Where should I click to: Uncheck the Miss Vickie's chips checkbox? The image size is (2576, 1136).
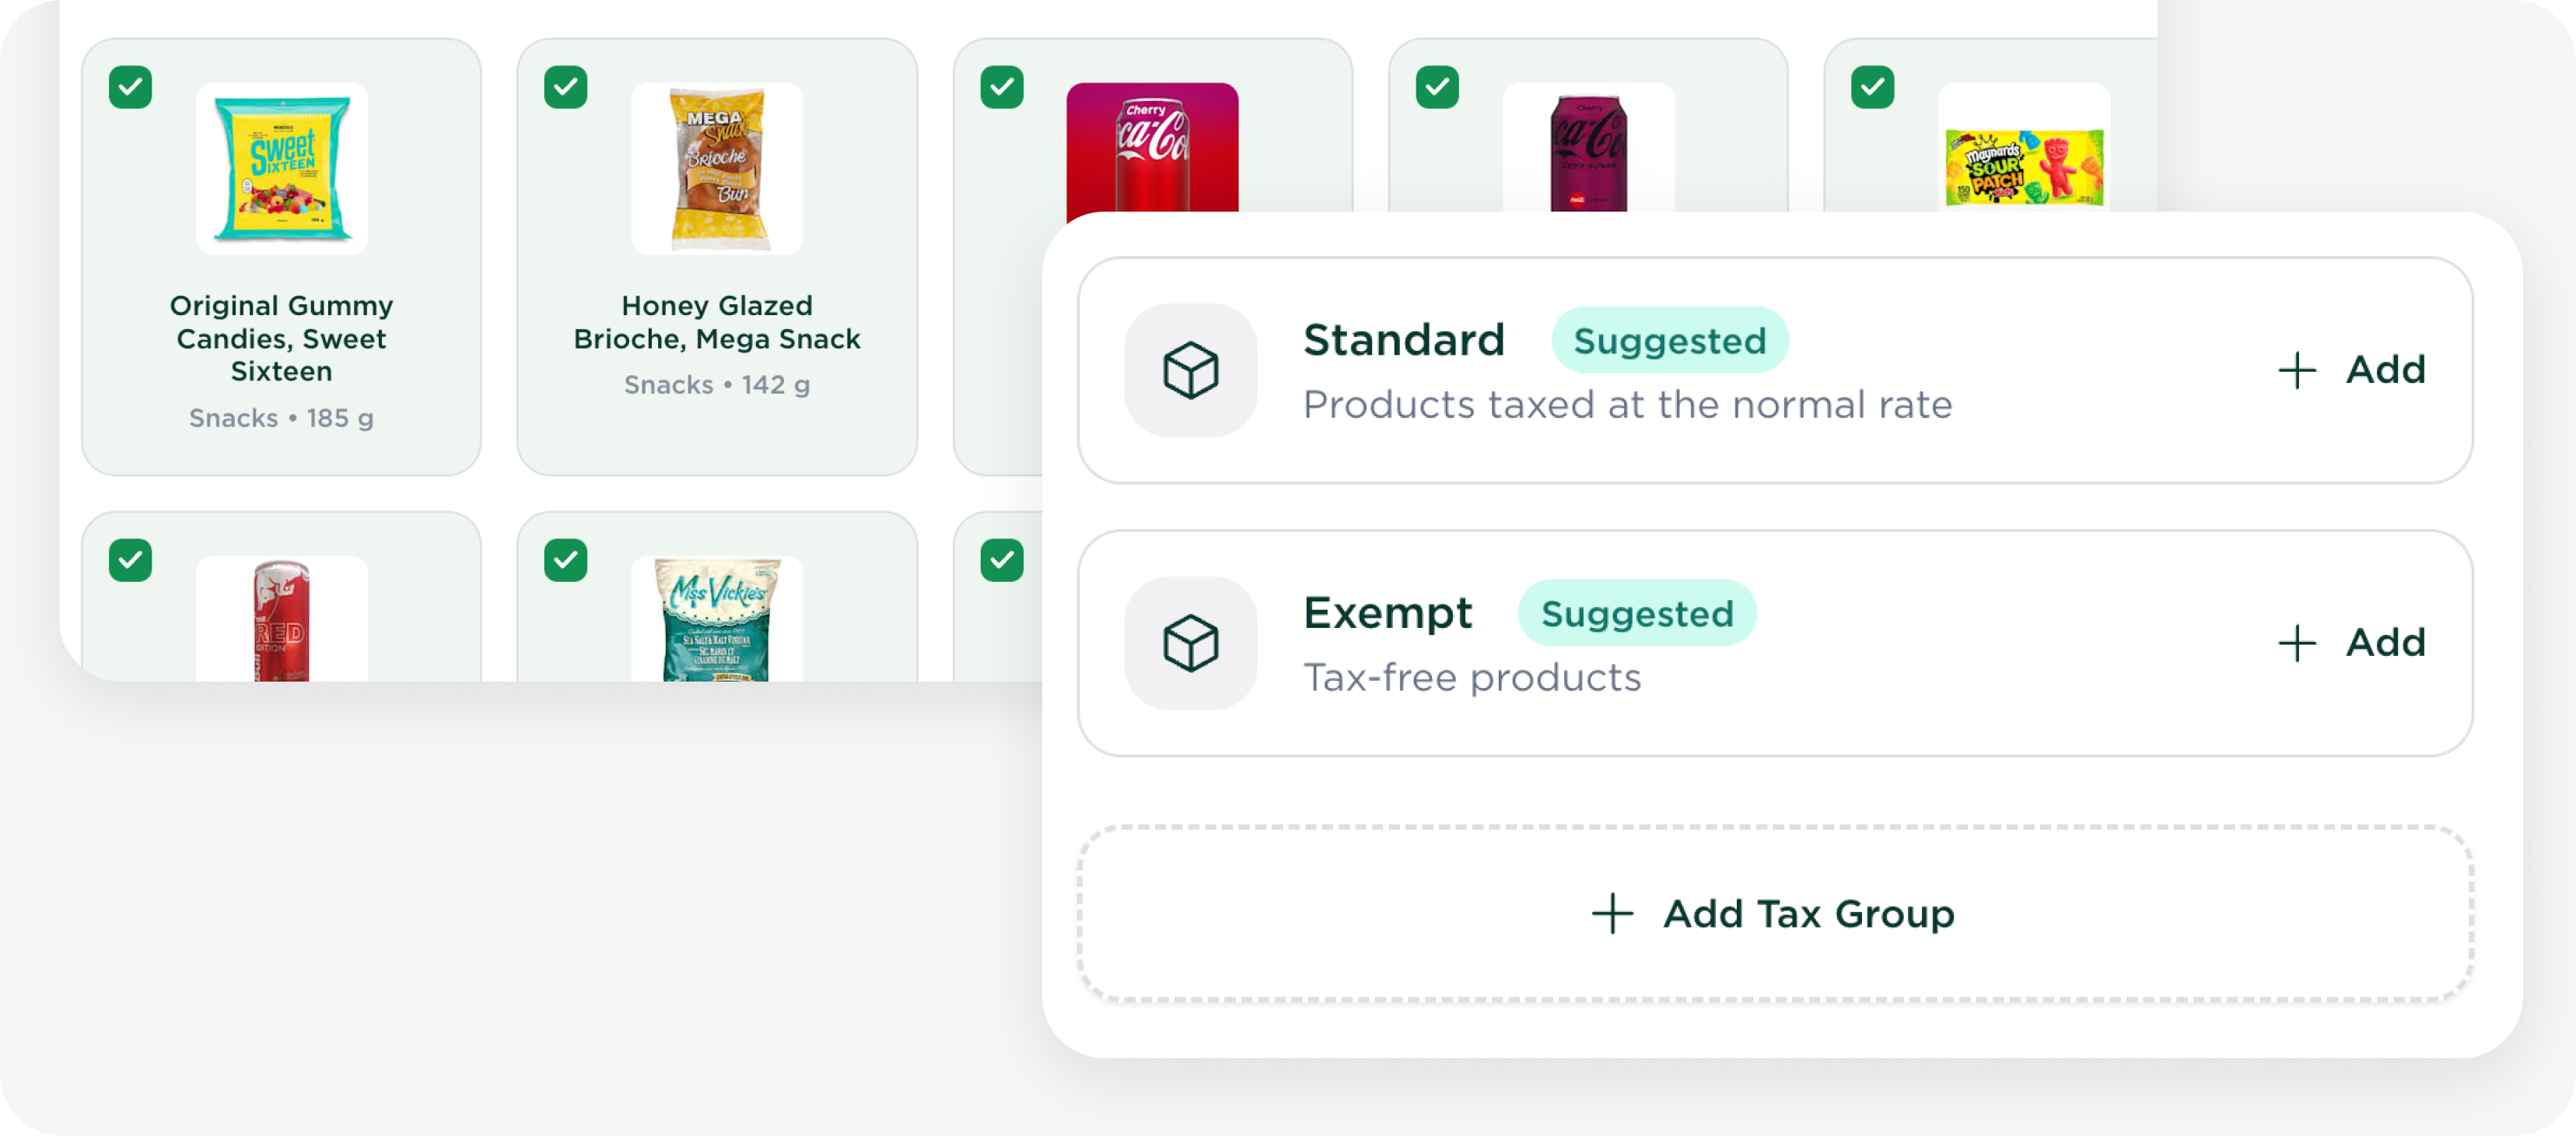point(566,560)
